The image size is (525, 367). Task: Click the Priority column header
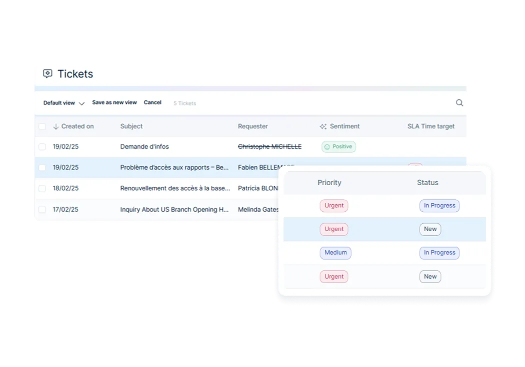pyautogui.click(x=329, y=182)
